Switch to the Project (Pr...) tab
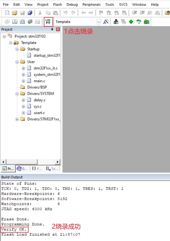Screen dimensions: 170x241 8,169
